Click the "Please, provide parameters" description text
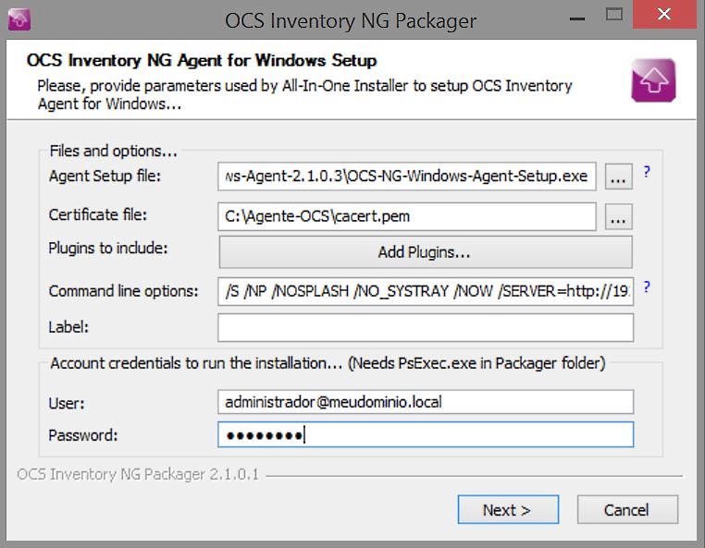The width and height of the screenshot is (705, 548). pyautogui.click(x=304, y=94)
